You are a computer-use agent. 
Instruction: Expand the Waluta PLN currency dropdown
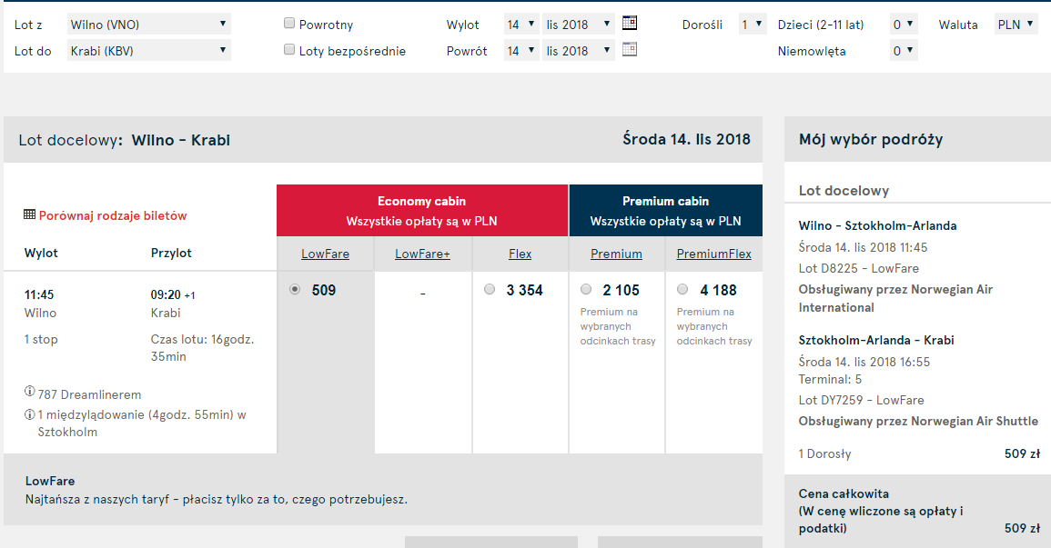click(x=1016, y=25)
